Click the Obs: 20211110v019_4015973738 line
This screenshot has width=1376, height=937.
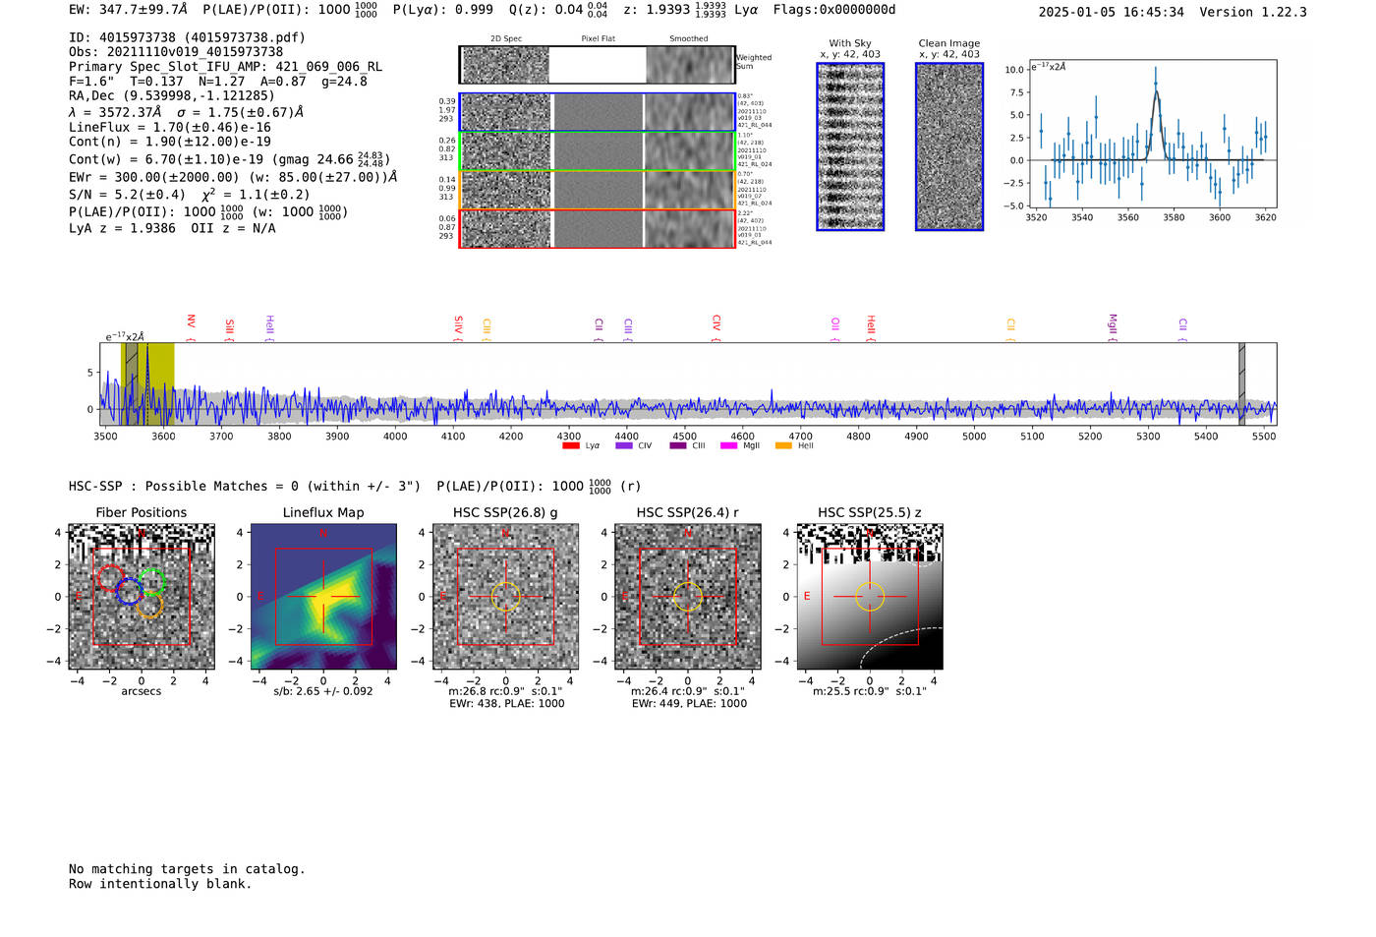(x=176, y=52)
